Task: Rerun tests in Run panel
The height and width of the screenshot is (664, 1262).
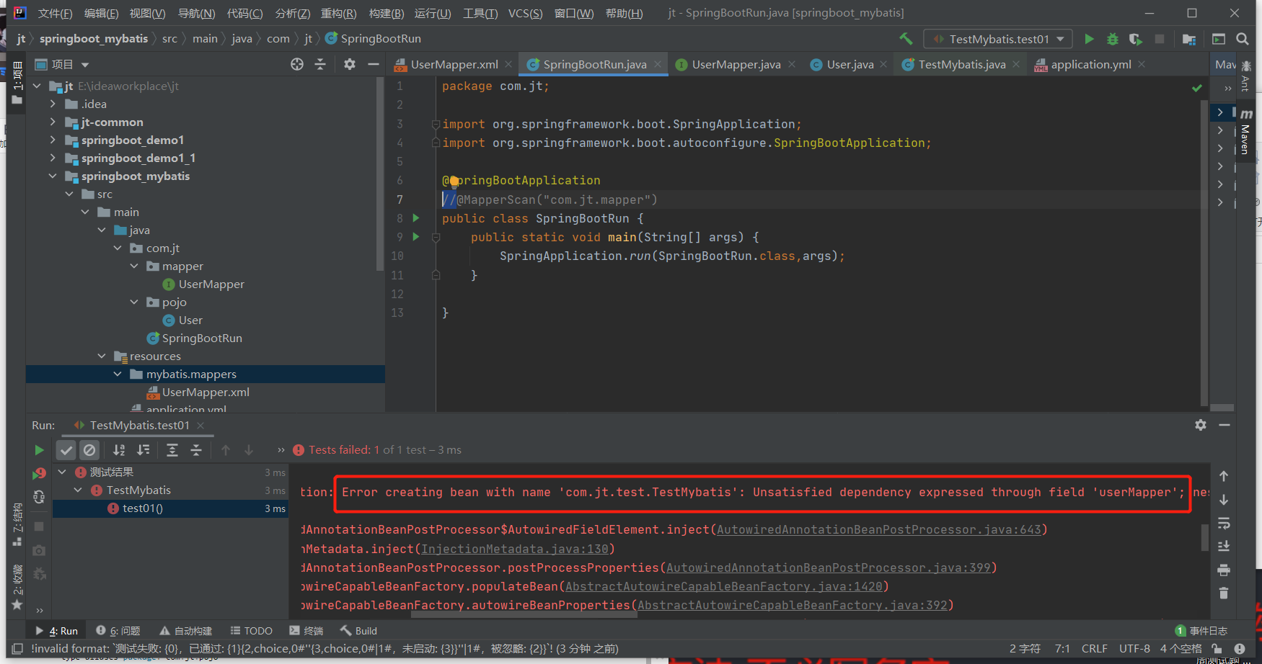Action: (39, 450)
